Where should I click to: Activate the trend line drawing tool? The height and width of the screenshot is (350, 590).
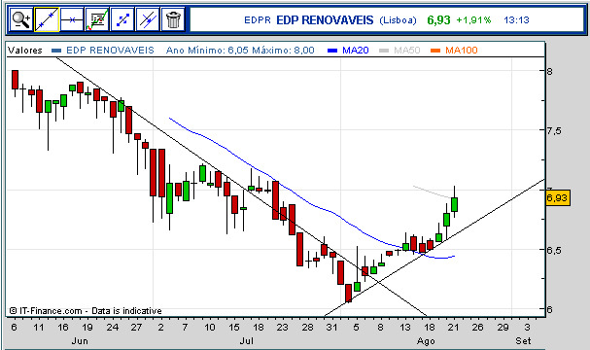point(47,19)
